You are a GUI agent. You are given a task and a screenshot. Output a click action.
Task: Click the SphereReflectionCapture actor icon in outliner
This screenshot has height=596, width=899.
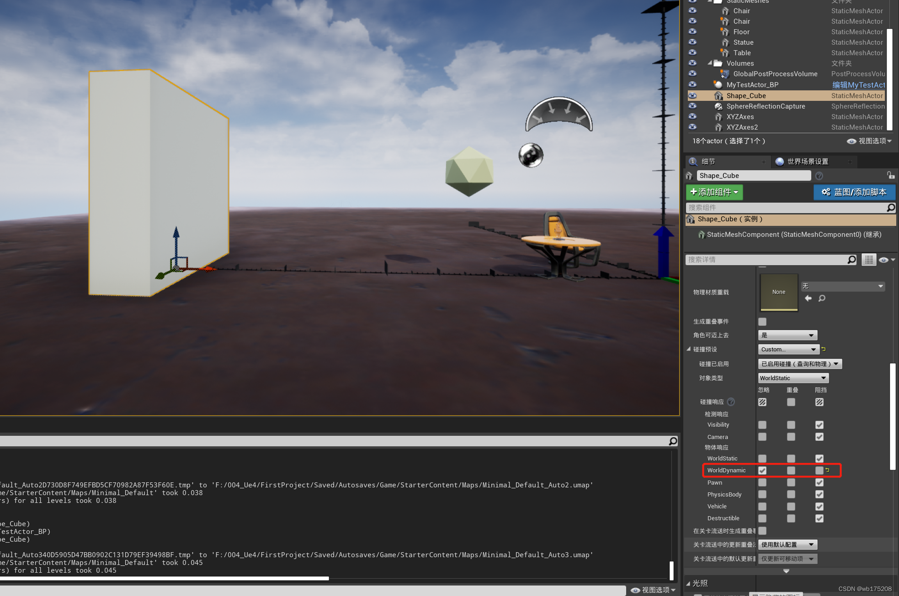(x=718, y=106)
